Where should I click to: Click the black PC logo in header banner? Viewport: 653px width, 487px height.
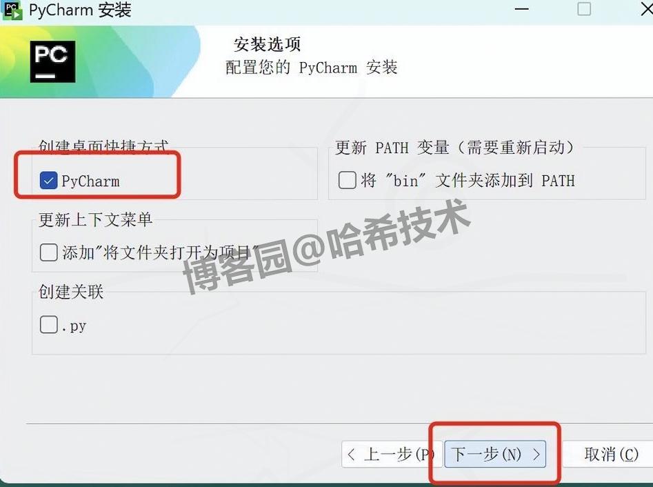(53, 61)
